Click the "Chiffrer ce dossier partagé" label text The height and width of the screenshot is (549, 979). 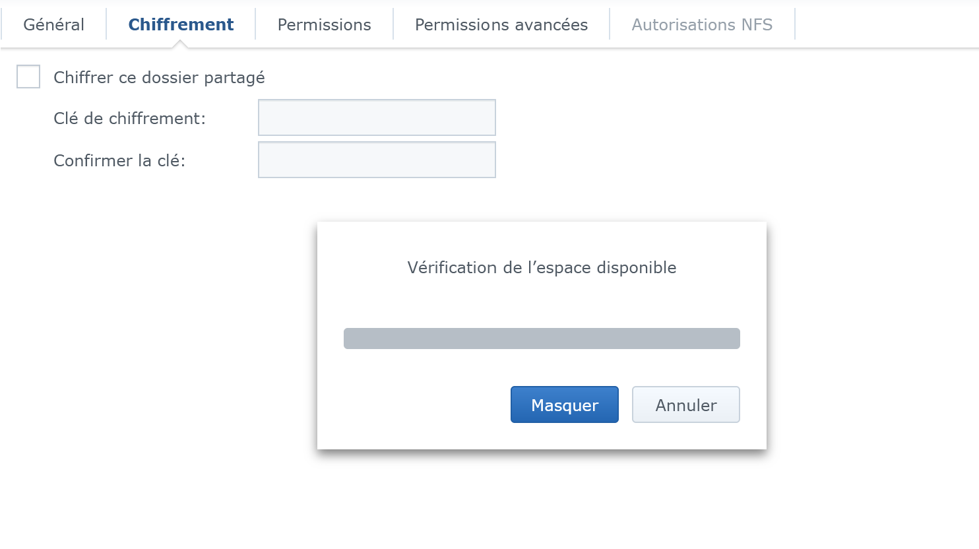(x=159, y=78)
